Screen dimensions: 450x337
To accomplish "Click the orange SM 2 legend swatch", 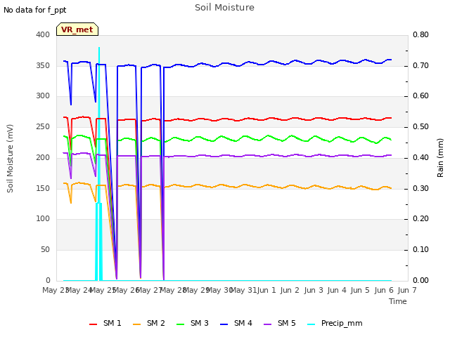I will pyautogui.click(x=136, y=324).
